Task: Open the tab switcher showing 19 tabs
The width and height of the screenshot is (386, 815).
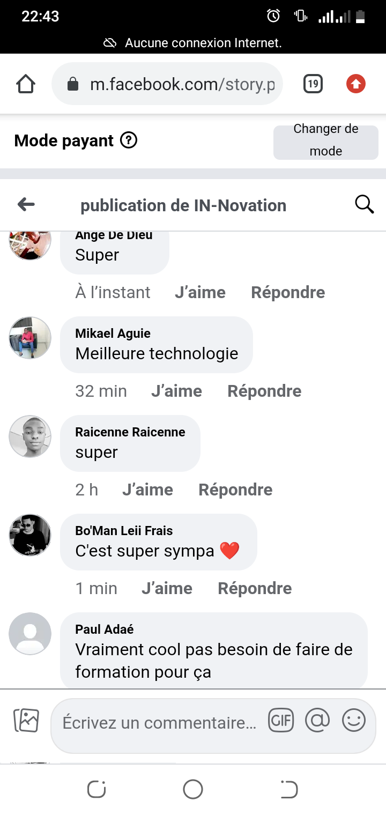Action: pos(313,84)
